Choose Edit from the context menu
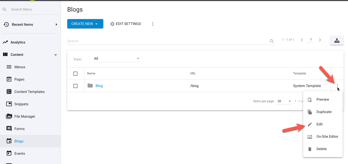The image size is (348, 164). (x=319, y=124)
